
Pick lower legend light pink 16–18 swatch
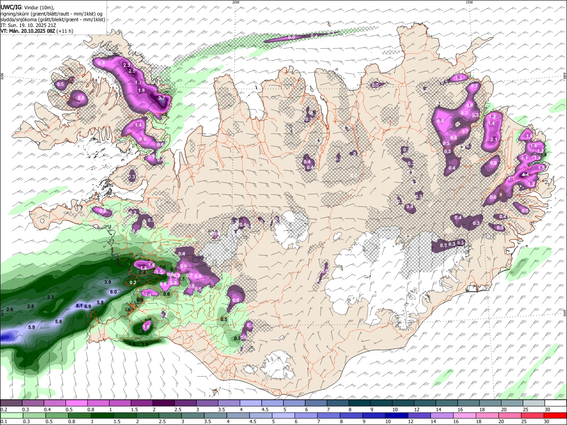(x=465, y=416)
